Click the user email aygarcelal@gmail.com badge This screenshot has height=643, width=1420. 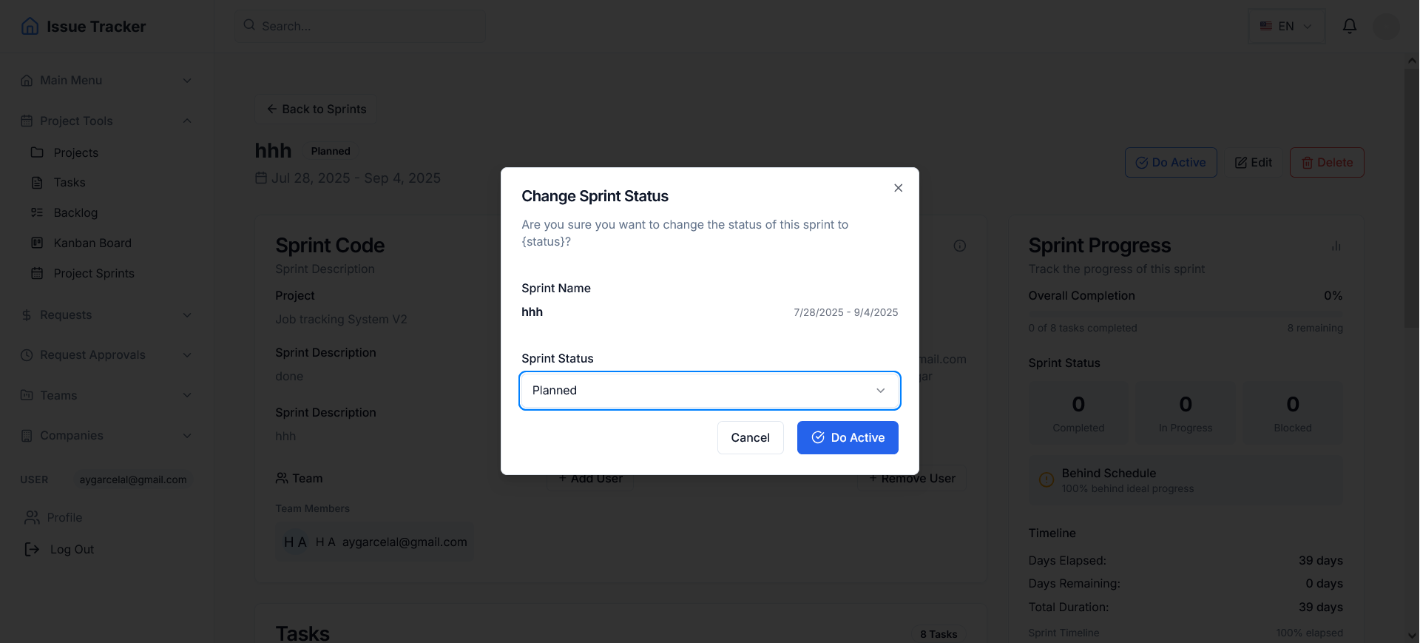pos(133,479)
